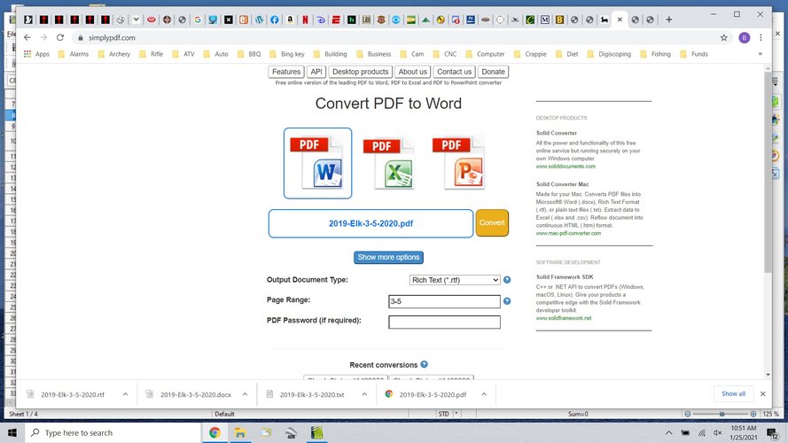This screenshot has height=443, width=788.
Task: Open the Output Document Type dropdown
Action: click(x=455, y=280)
